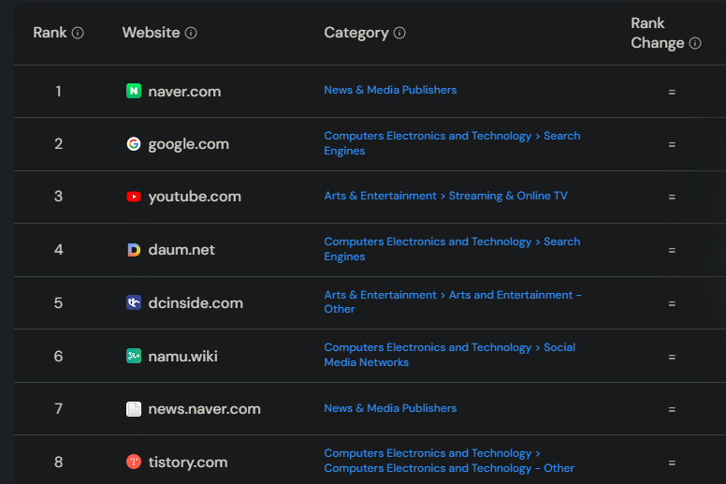Click the tistory favicon
Viewport: 726px width, 484px height.
tap(134, 462)
